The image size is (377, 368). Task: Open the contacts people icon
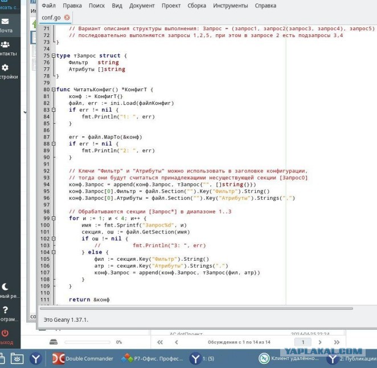pyautogui.click(x=5, y=45)
